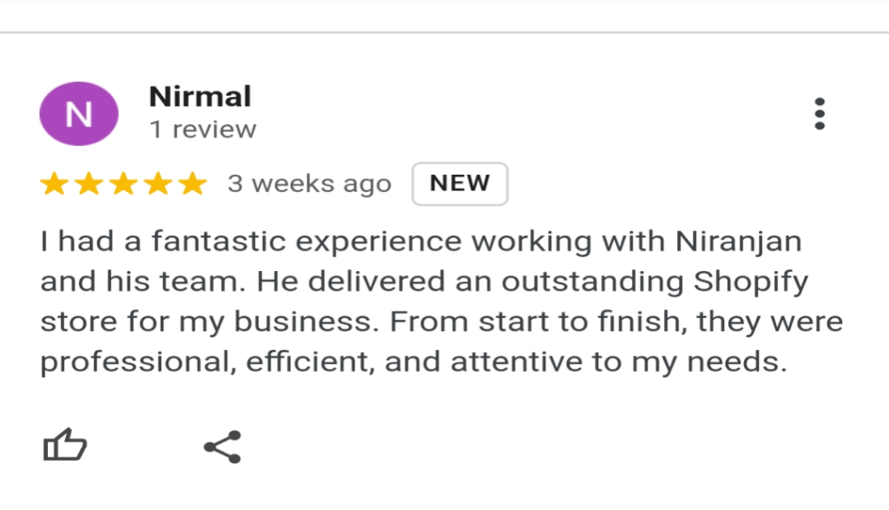Click the review line starting 'professional, efficient'
This screenshot has width=889, height=510.
coord(414,362)
